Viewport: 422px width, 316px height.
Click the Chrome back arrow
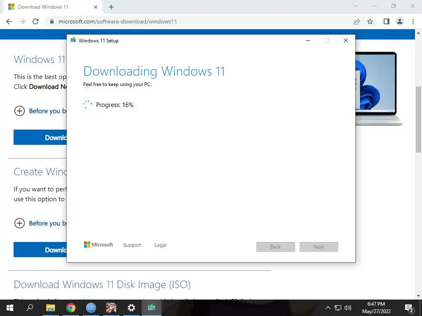point(9,21)
